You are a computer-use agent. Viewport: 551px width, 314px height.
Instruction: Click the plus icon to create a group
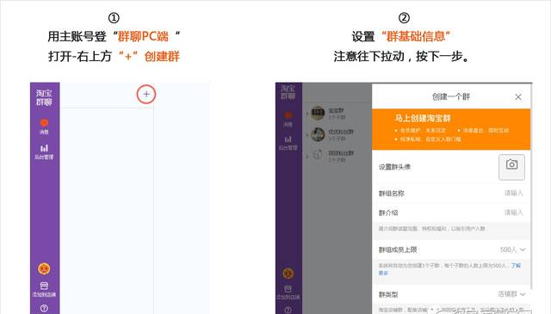tap(146, 94)
